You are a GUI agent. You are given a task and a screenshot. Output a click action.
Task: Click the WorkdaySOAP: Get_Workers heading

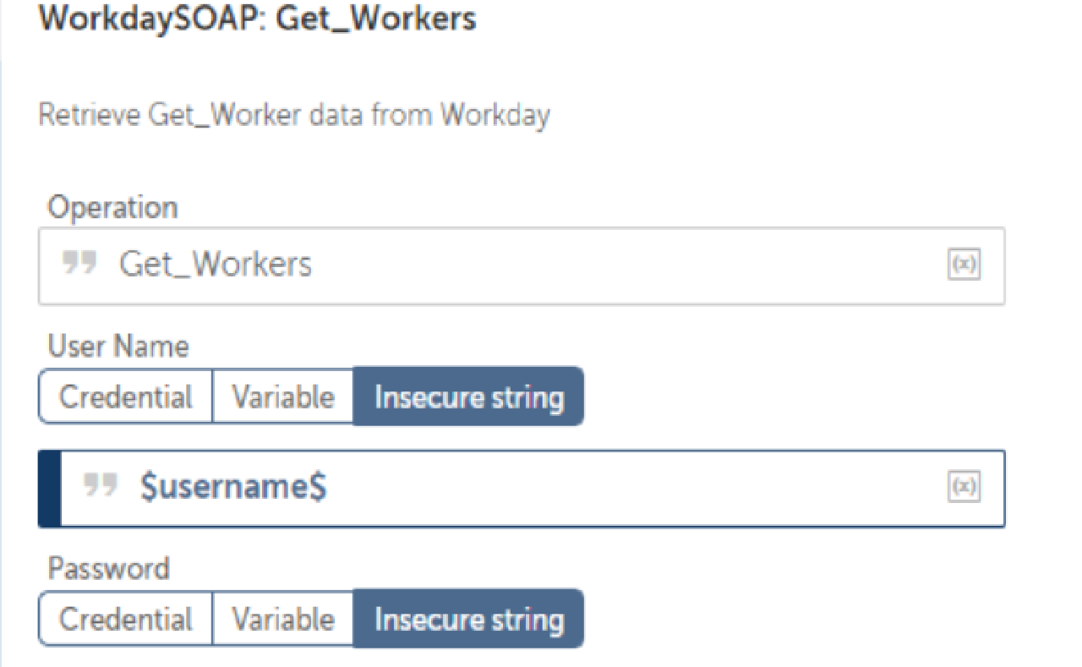pos(257,19)
